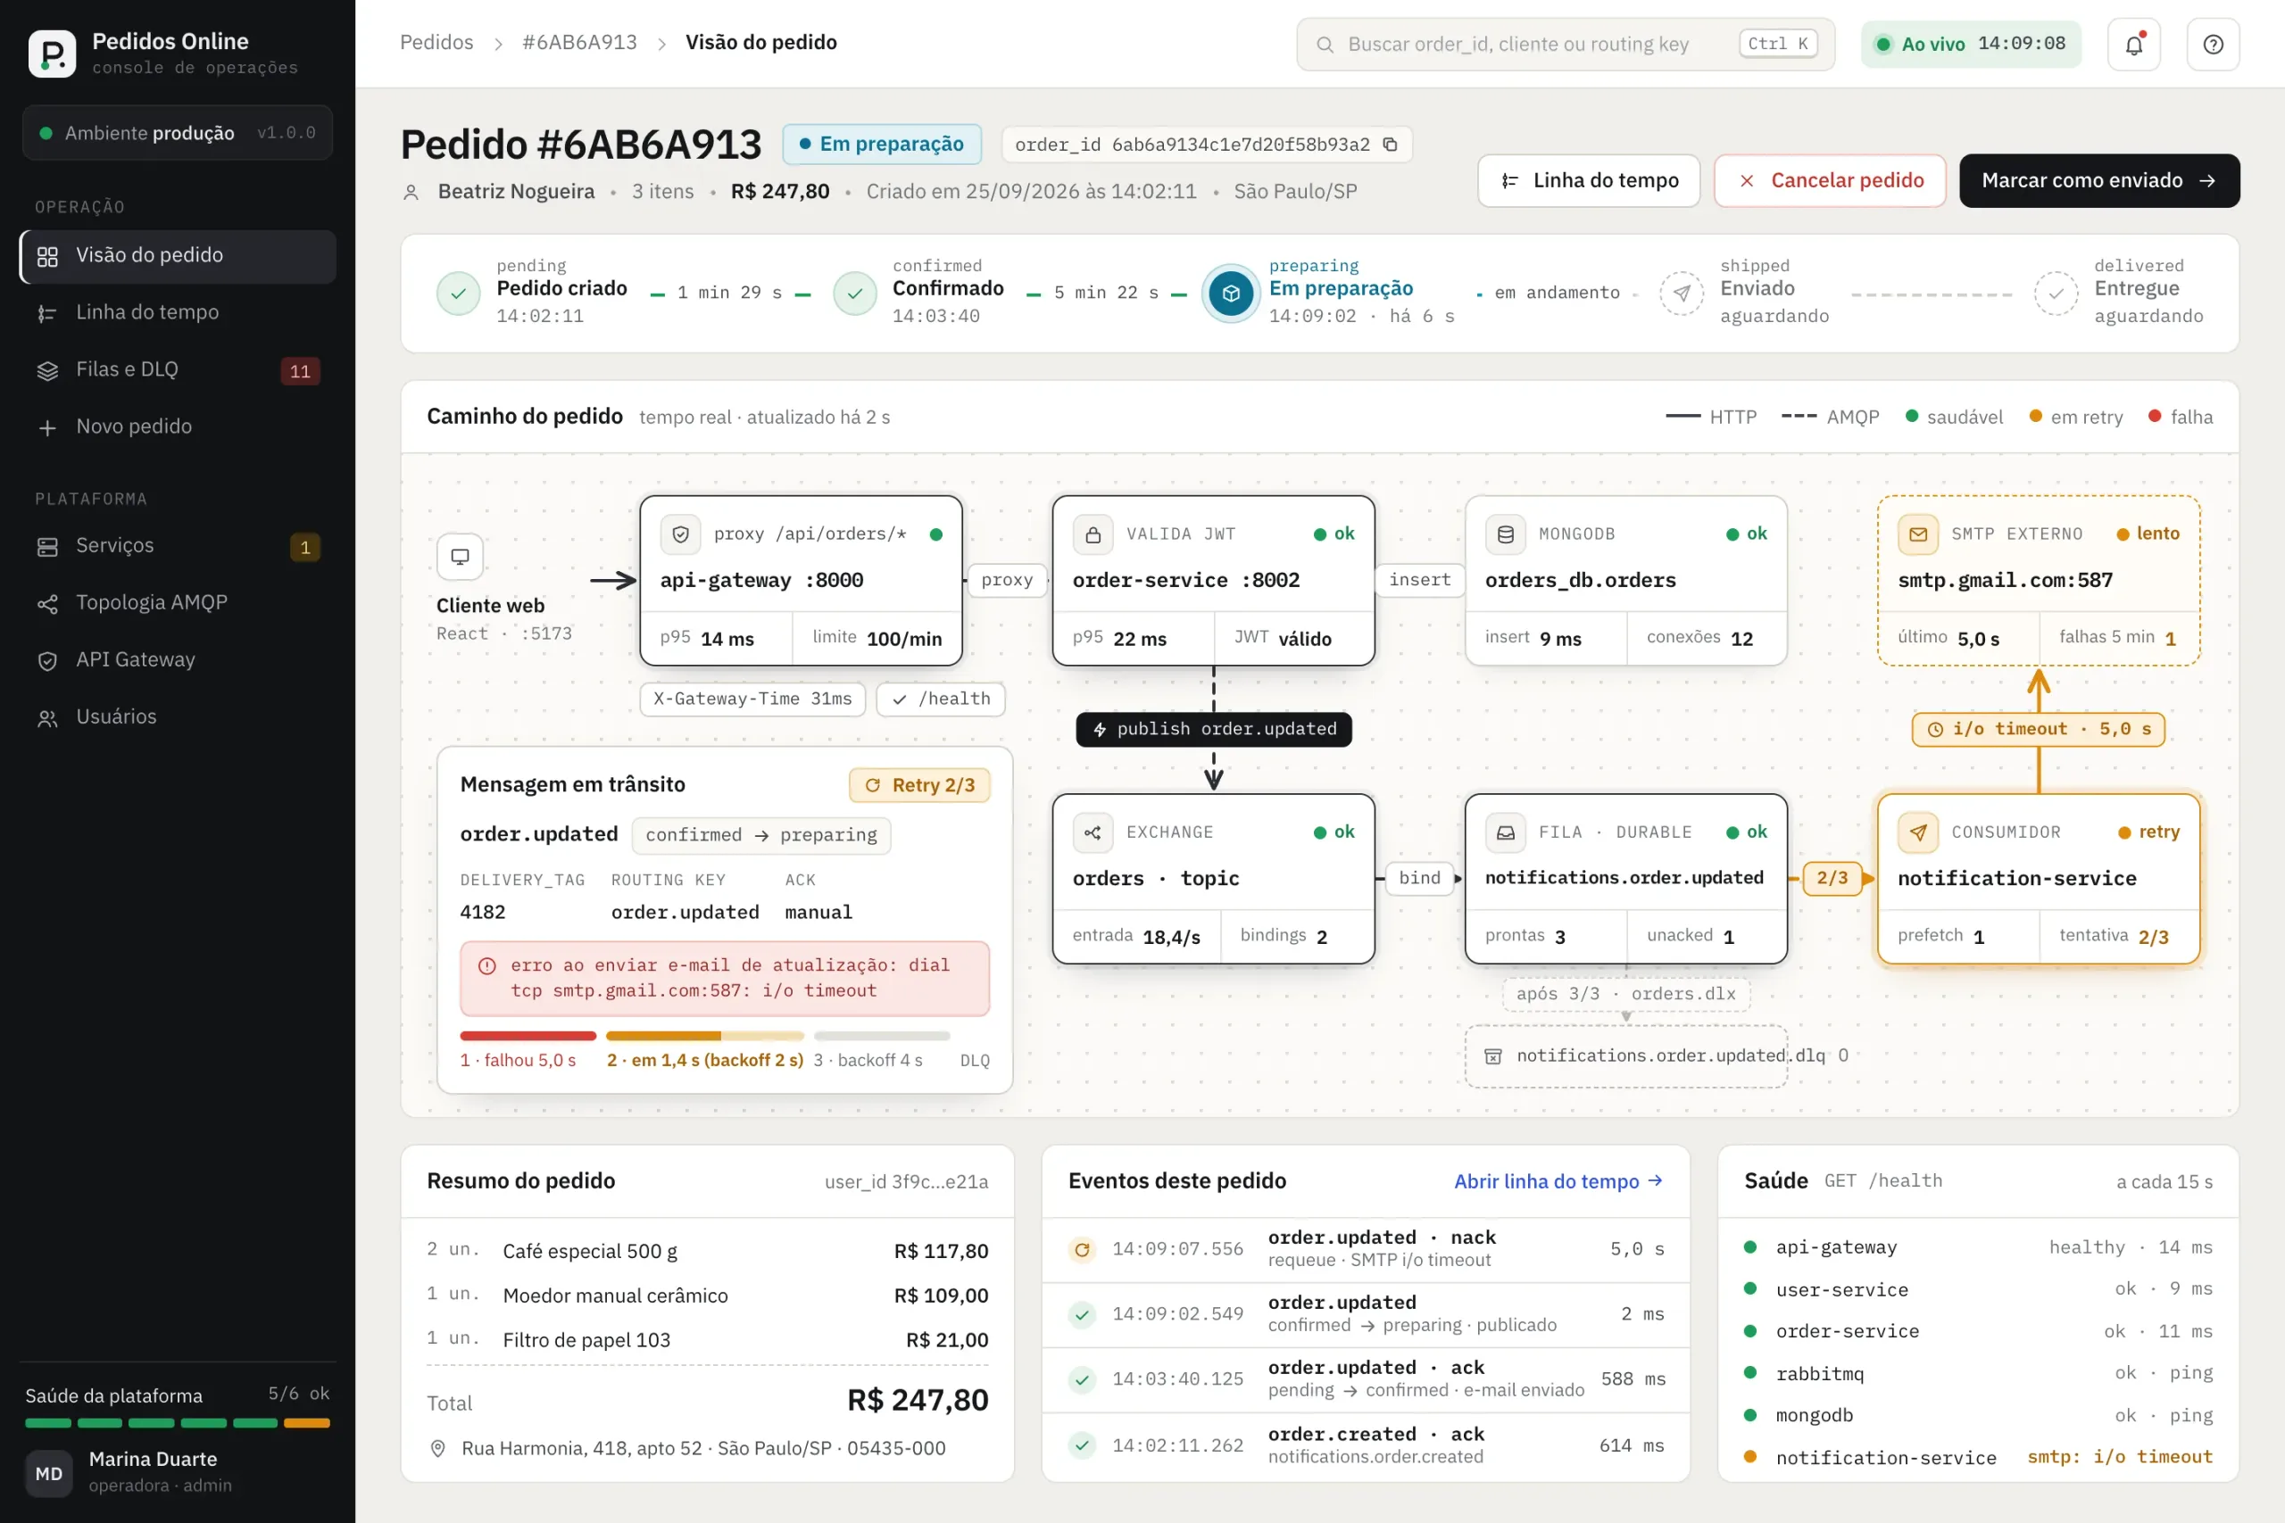Click the i/o timeout 5,0 s chip
Viewport: 2285px width, 1523px height.
point(2039,730)
